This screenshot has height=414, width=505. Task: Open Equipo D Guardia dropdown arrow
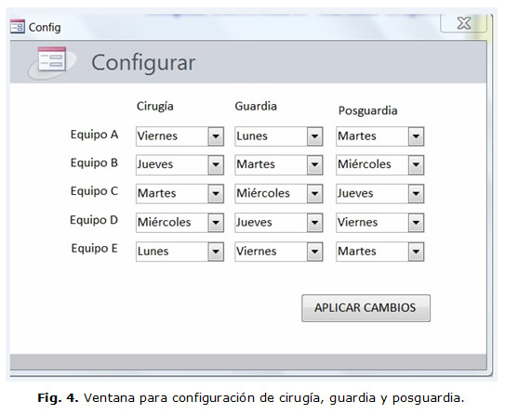pyautogui.click(x=314, y=223)
